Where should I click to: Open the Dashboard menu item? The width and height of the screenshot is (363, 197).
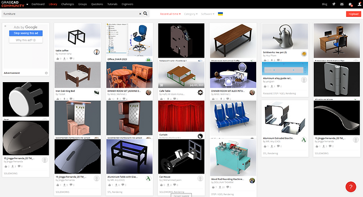[38, 4]
